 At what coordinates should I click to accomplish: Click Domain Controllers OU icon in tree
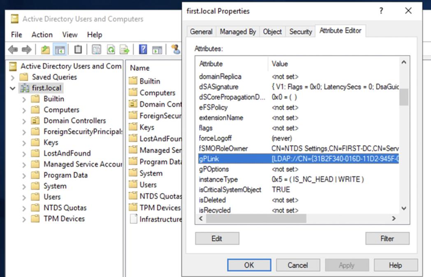coord(35,121)
